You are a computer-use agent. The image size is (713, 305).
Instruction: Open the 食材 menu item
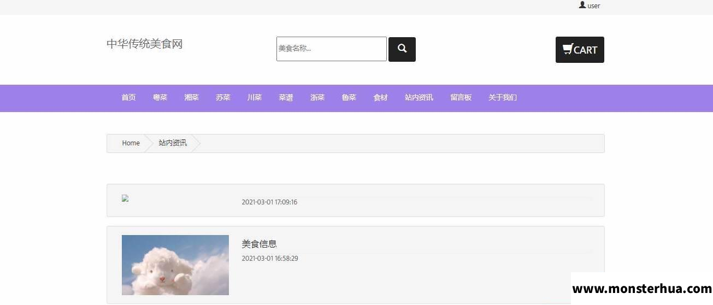coord(380,98)
